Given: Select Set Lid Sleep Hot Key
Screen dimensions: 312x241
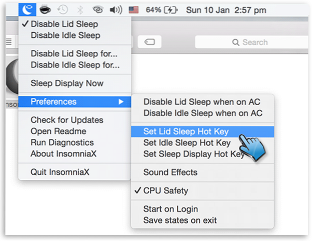Looking at the screenshot, I should (x=186, y=132).
